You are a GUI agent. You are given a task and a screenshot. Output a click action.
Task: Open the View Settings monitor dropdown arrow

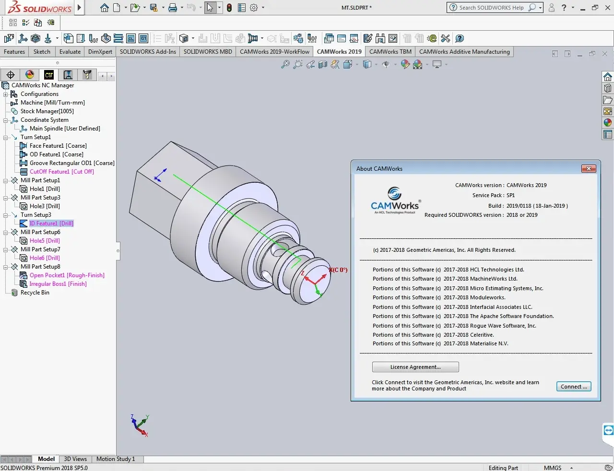click(446, 64)
